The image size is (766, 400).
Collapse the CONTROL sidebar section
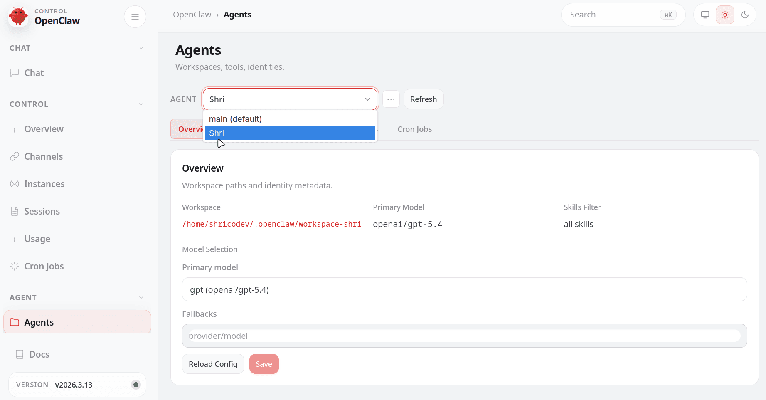(x=141, y=104)
